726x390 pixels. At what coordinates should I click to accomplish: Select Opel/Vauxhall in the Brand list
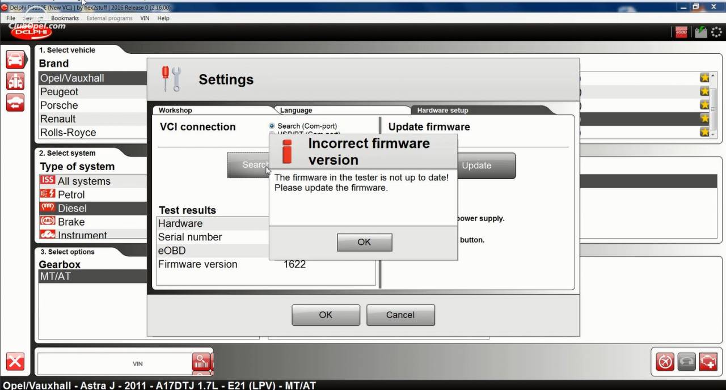[x=93, y=78]
